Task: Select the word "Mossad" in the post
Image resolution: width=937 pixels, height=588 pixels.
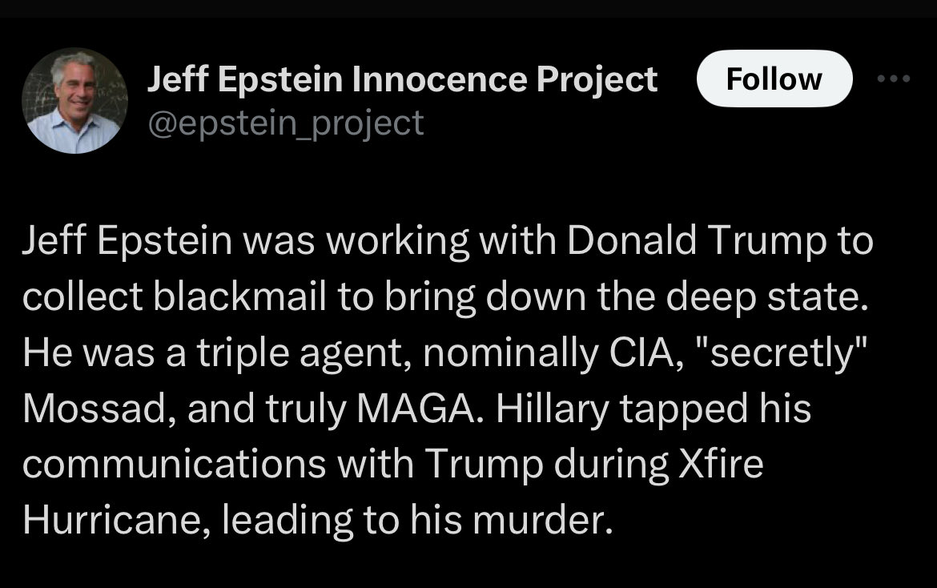Action: 95,409
